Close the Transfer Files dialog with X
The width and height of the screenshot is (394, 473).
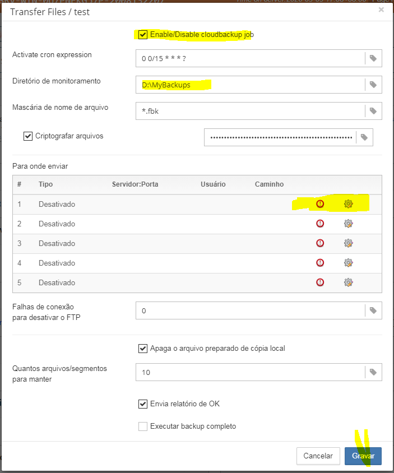[x=381, y=10]
